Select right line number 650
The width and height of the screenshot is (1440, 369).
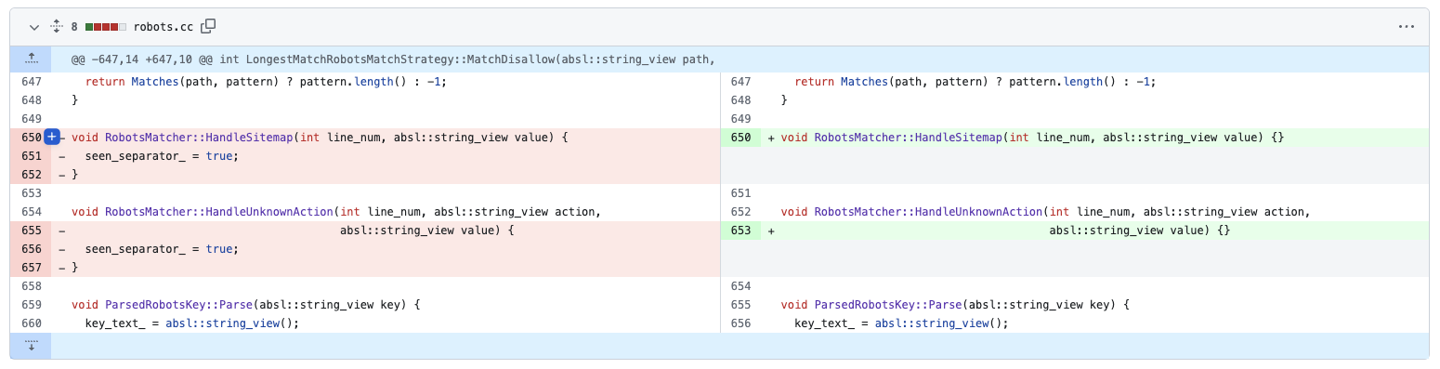pos(740,138)
